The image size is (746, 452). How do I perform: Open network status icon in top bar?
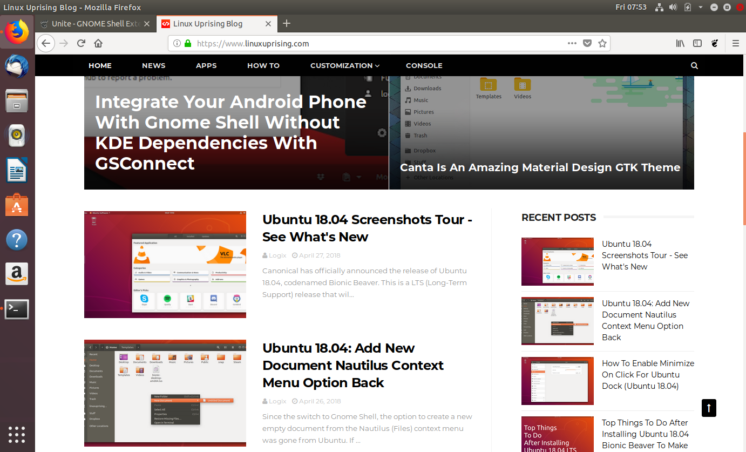pyautogui.click(x=659, y=7)
